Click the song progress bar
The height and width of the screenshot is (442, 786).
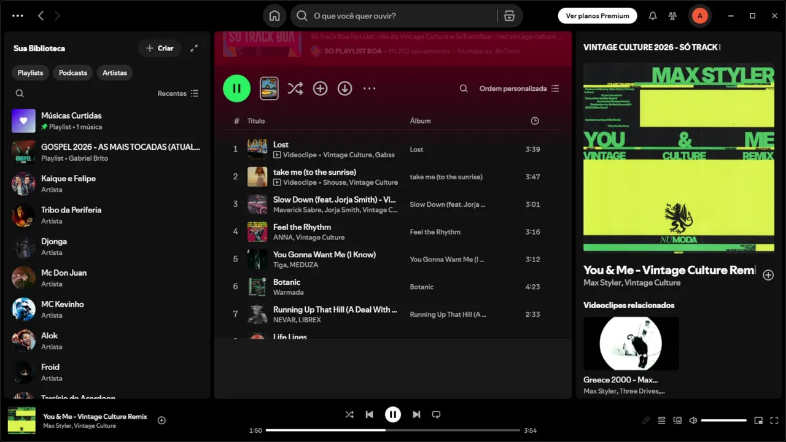[393, 430]
